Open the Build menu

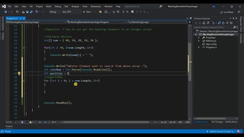click(48, 6)
